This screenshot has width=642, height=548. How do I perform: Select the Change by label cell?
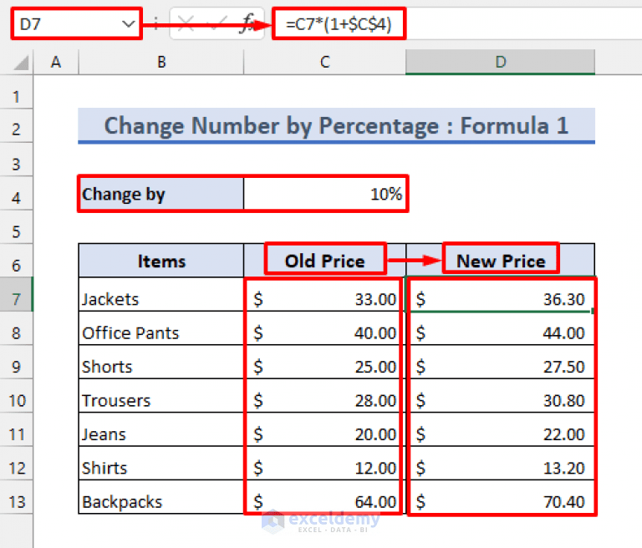click(160, 194)
